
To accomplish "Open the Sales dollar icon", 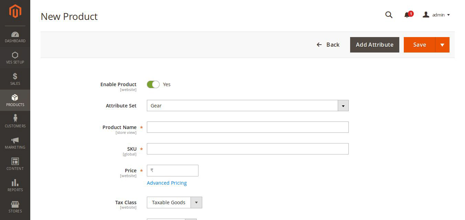I will [15, 77].
